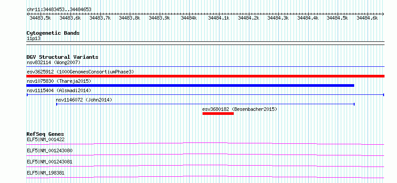The height and width of the screenshot is (183, 397).
Task: Click the 34484.4k ruler tick label
Action: pyautogui.click(x=308, y=18)
